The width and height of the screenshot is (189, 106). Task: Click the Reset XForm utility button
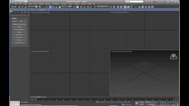[19, 37]
